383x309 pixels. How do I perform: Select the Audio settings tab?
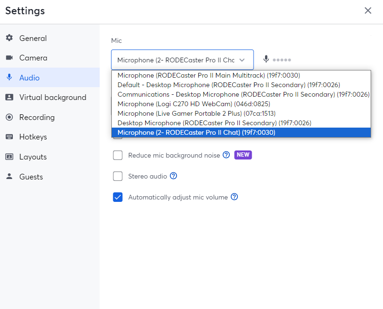point(50,78)
